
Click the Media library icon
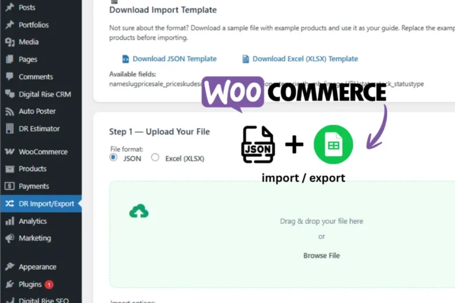[10, 42]
